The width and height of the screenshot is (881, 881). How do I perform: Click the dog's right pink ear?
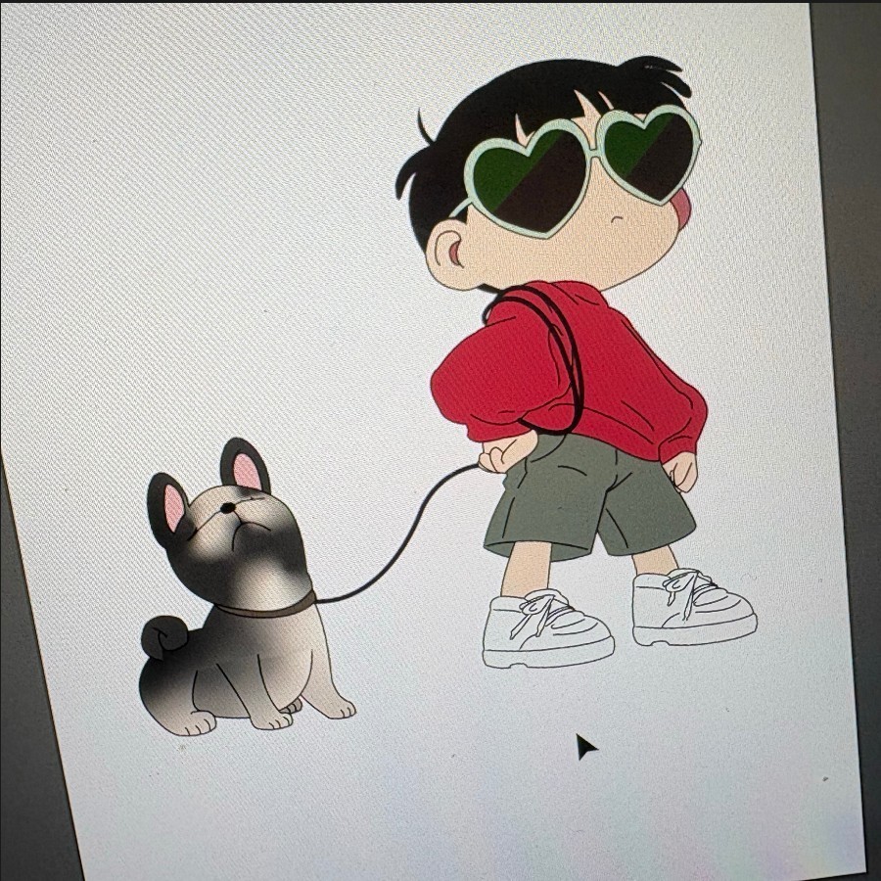click(247, 470)
